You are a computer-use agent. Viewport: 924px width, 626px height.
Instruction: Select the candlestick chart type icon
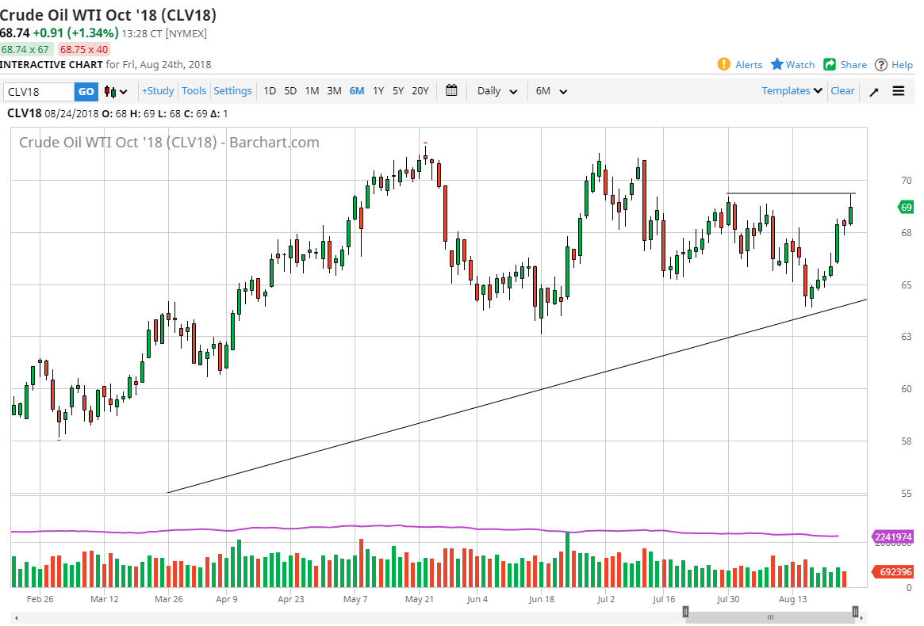pyautogui.click(x=109, y=91)
